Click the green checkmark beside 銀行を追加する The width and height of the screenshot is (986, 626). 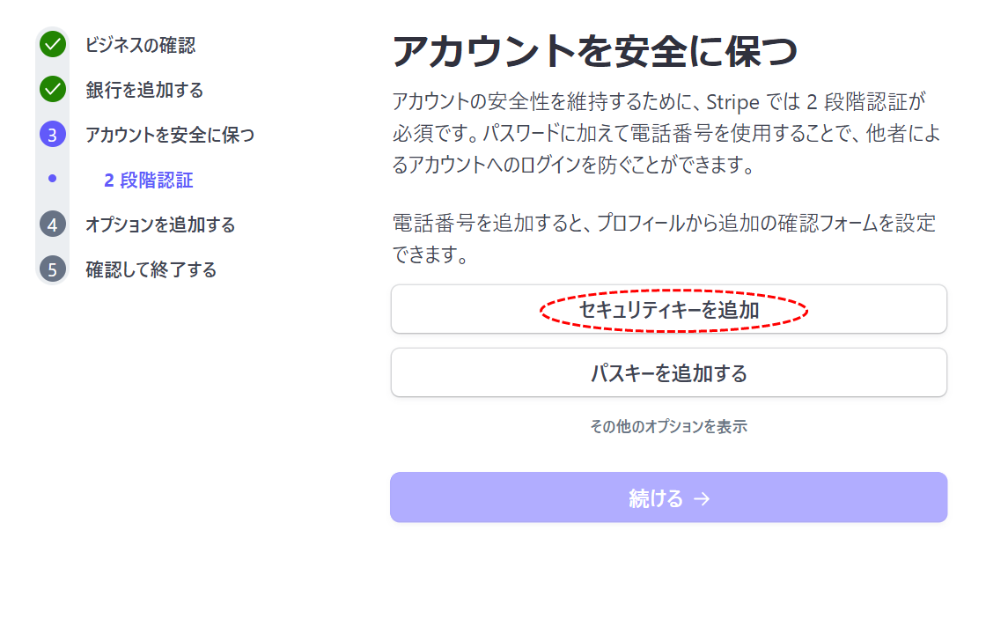pyautogui.click(x=53, y=89)
